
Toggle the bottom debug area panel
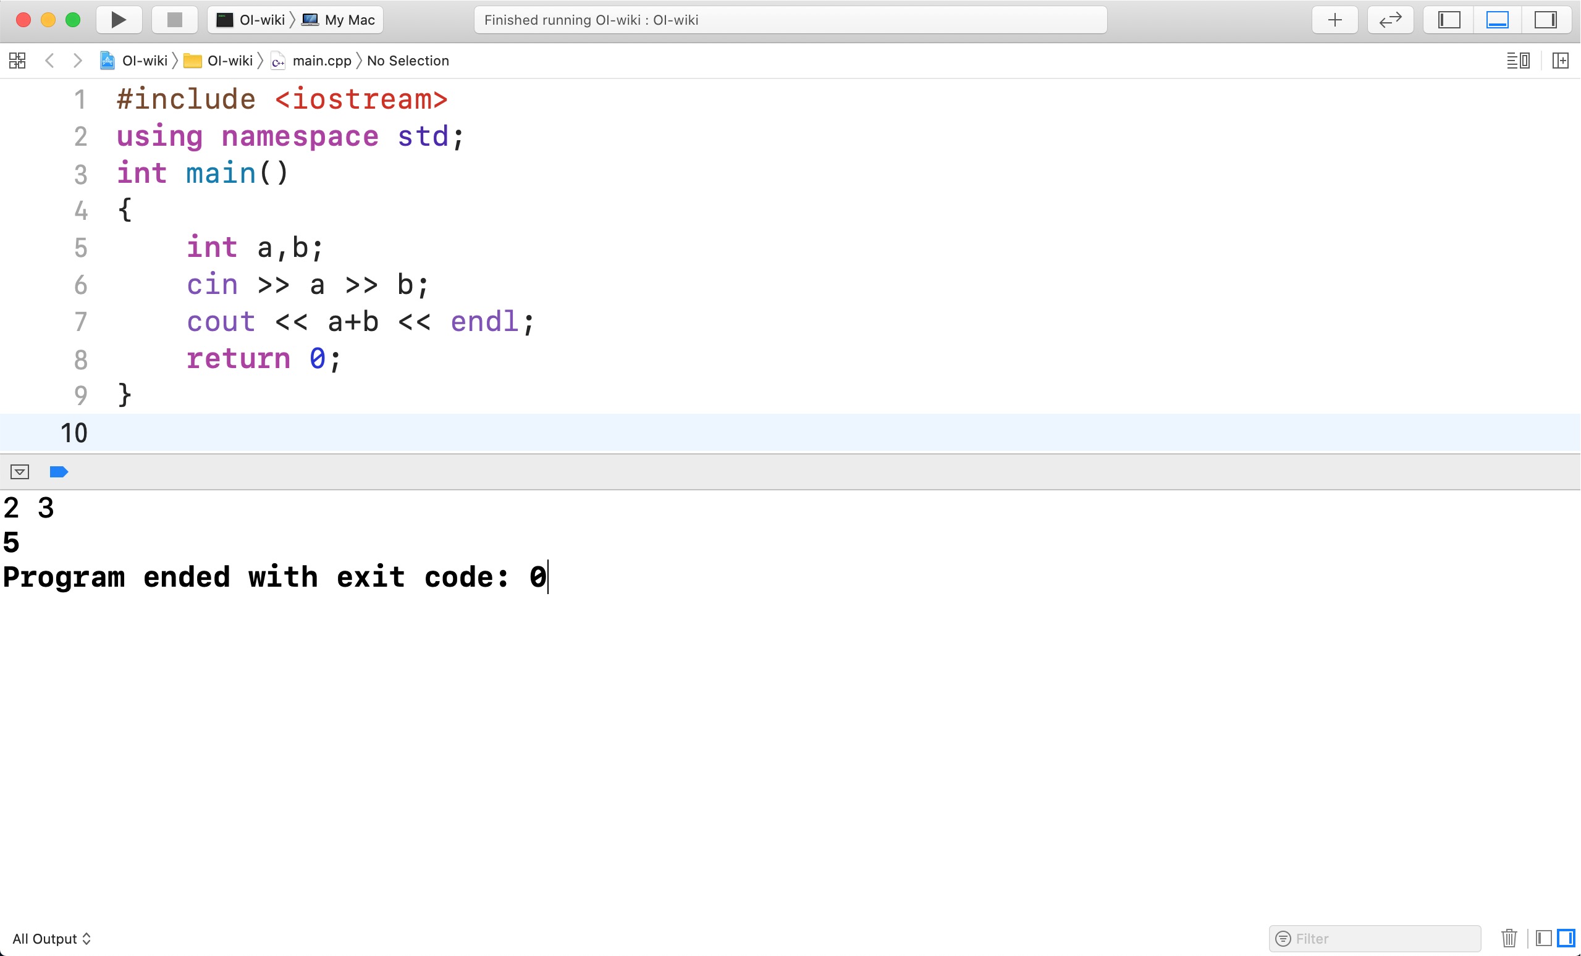coord(1497,20)
